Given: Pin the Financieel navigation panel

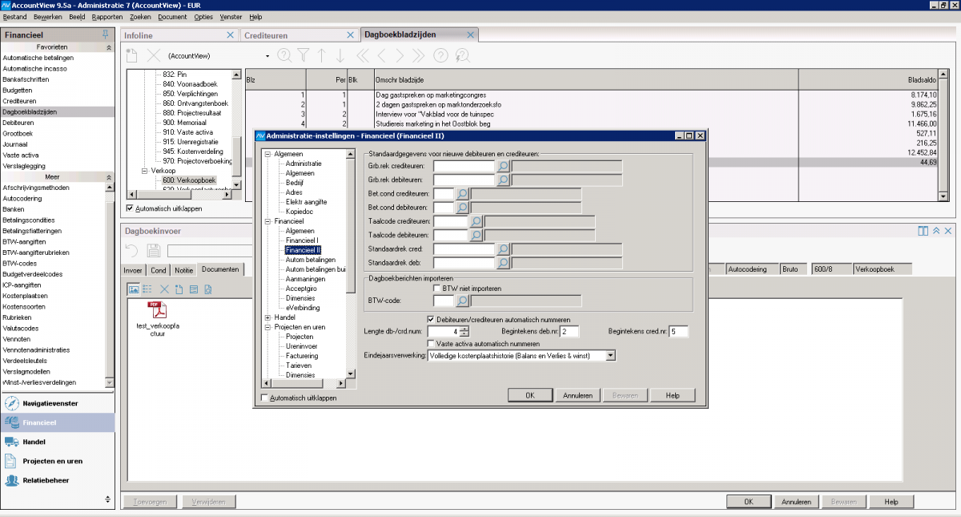Looking at the screenshot, I should (105, 34).
